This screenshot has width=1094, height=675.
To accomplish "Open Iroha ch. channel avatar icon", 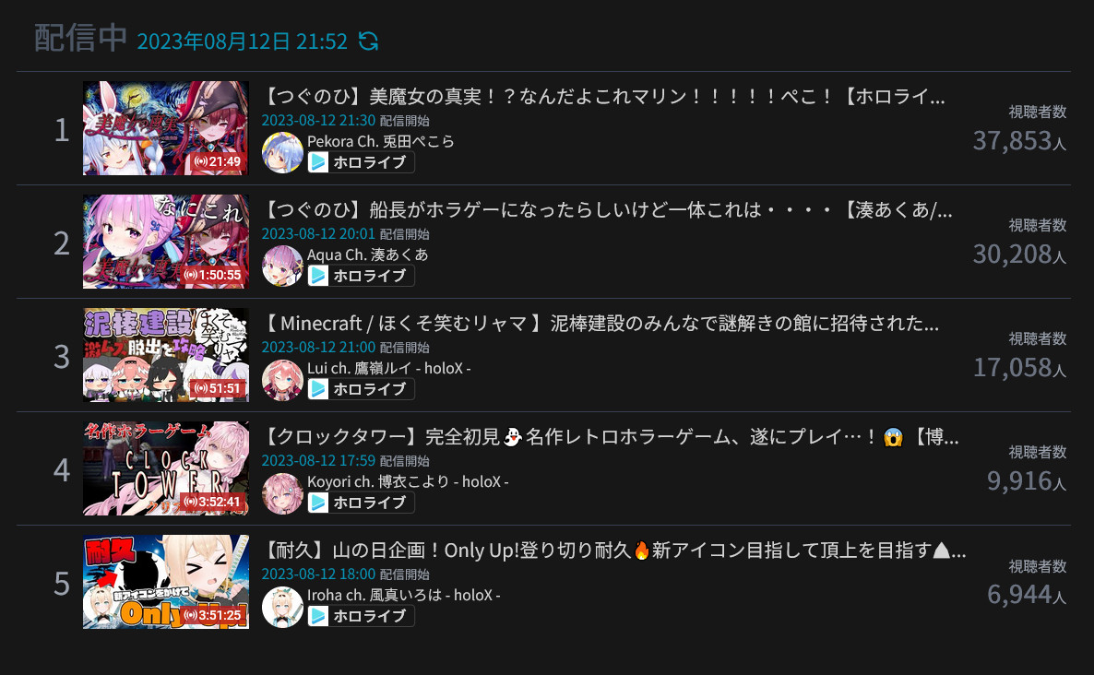I will (x=282, y=607).
